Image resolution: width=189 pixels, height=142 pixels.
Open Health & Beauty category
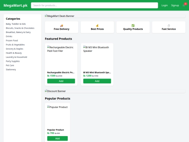coord(14,53)
